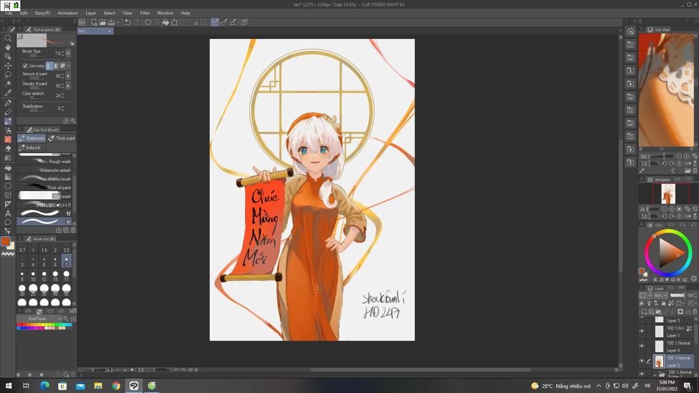Select the Pen tool
This screenshot has height=393, width=699.
coord(8,102)
